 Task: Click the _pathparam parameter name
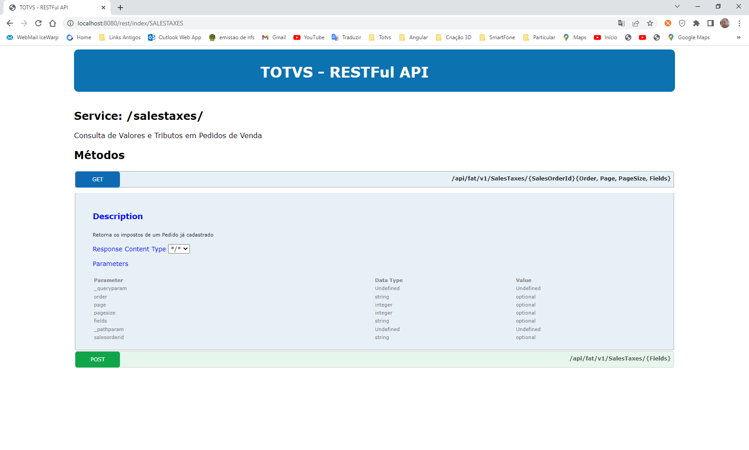tap(109, 329)
